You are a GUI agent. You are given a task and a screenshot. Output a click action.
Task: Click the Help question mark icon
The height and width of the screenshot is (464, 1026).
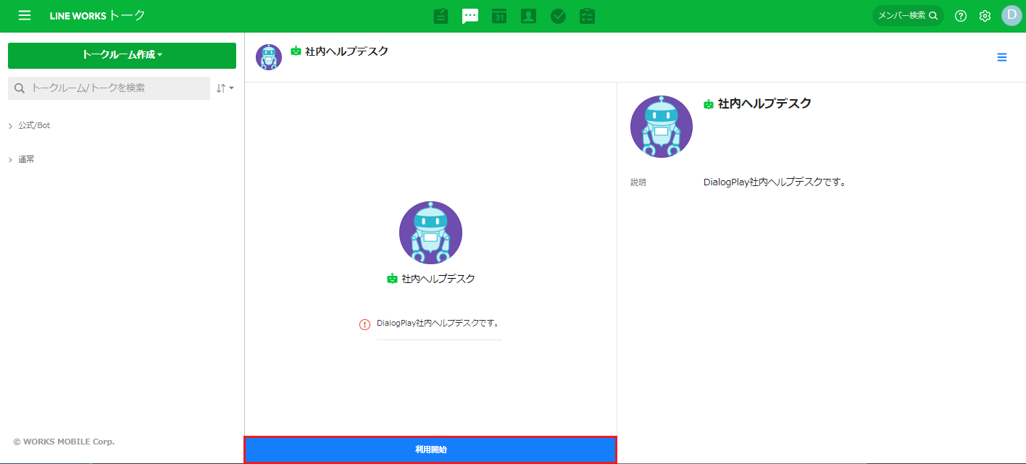click(x=961, y=16)
